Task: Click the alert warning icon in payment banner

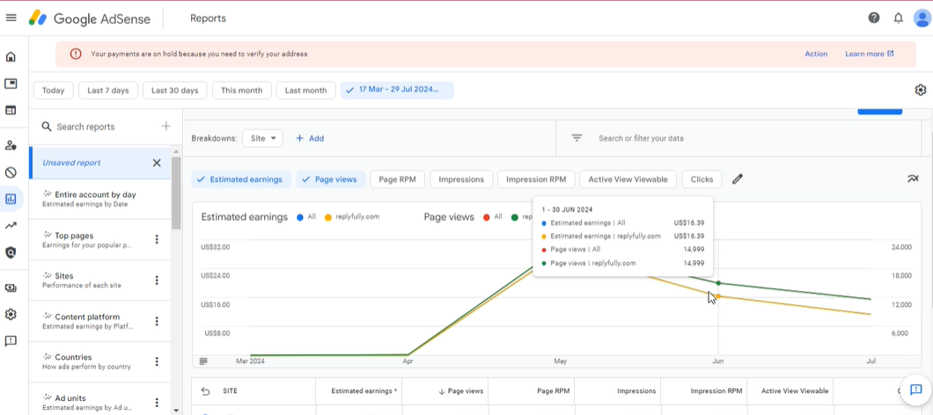Action: point(76,54)
